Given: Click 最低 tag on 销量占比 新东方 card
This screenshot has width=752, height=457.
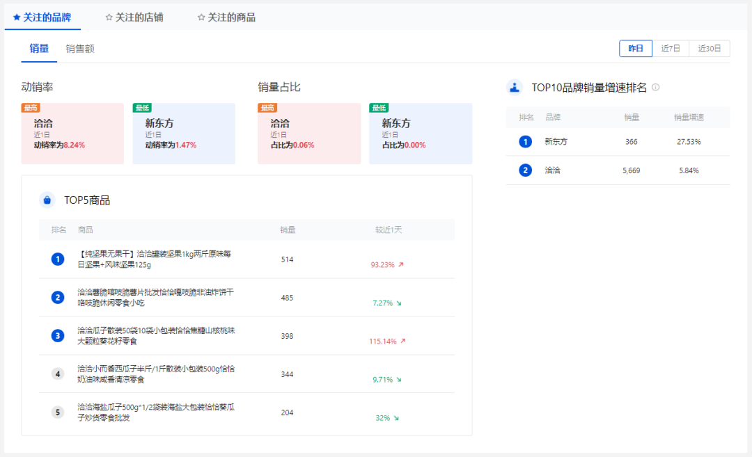Looking at the screenshot, I should coord(379,108).
